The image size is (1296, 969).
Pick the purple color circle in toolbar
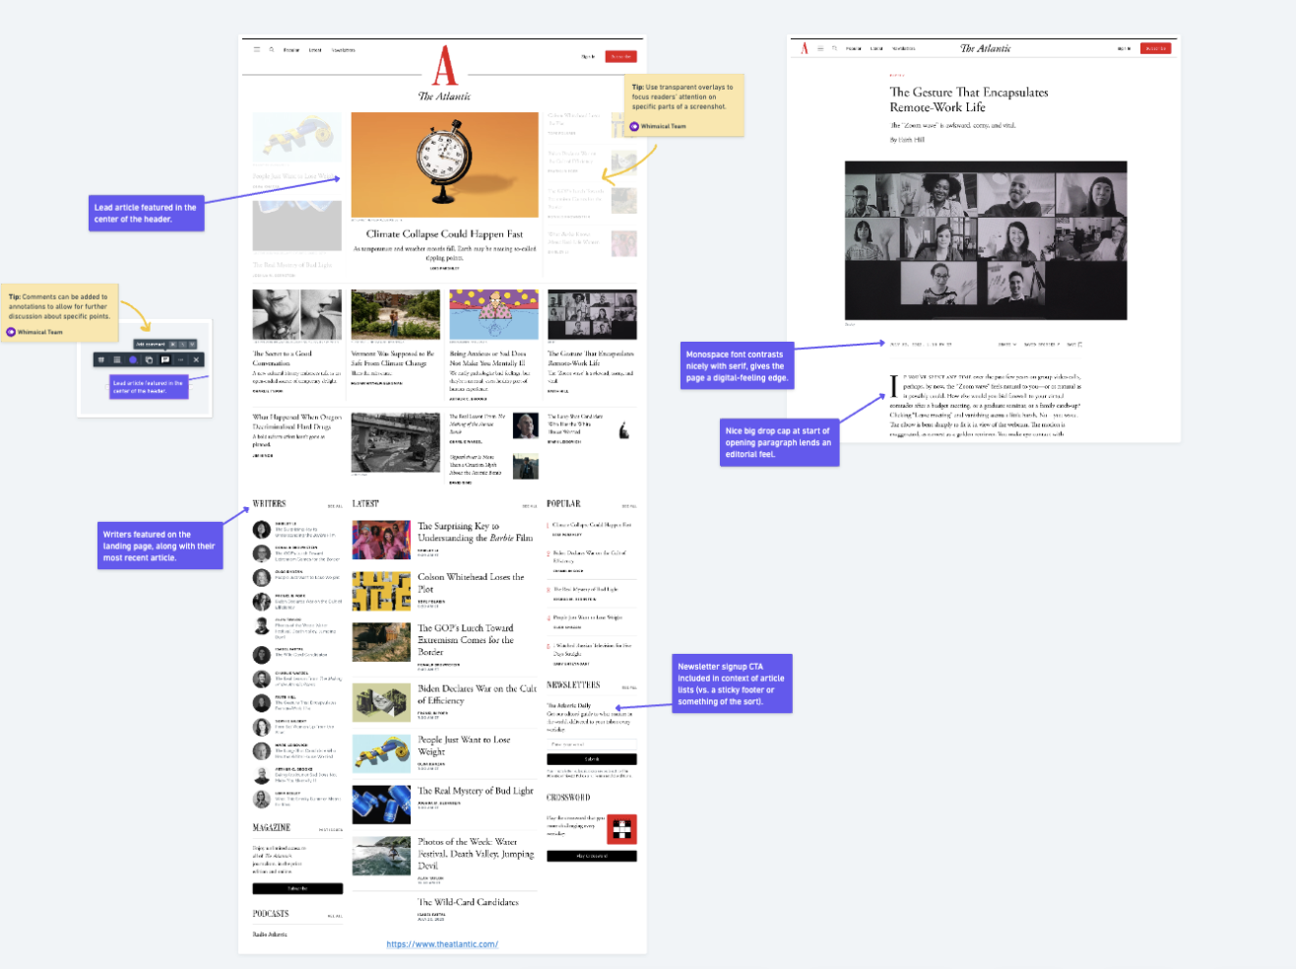click(x=133, y=360)
